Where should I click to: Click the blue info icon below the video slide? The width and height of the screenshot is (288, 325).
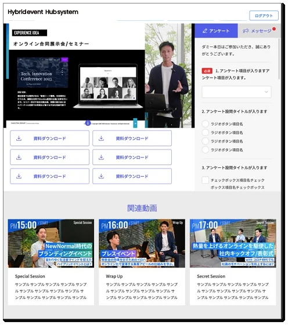[x=88, y=123]
